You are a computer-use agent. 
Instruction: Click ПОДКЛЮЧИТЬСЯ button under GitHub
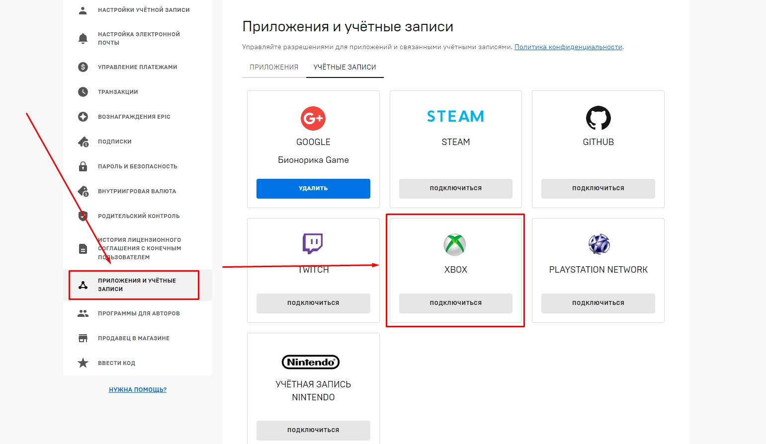point(598,189)
